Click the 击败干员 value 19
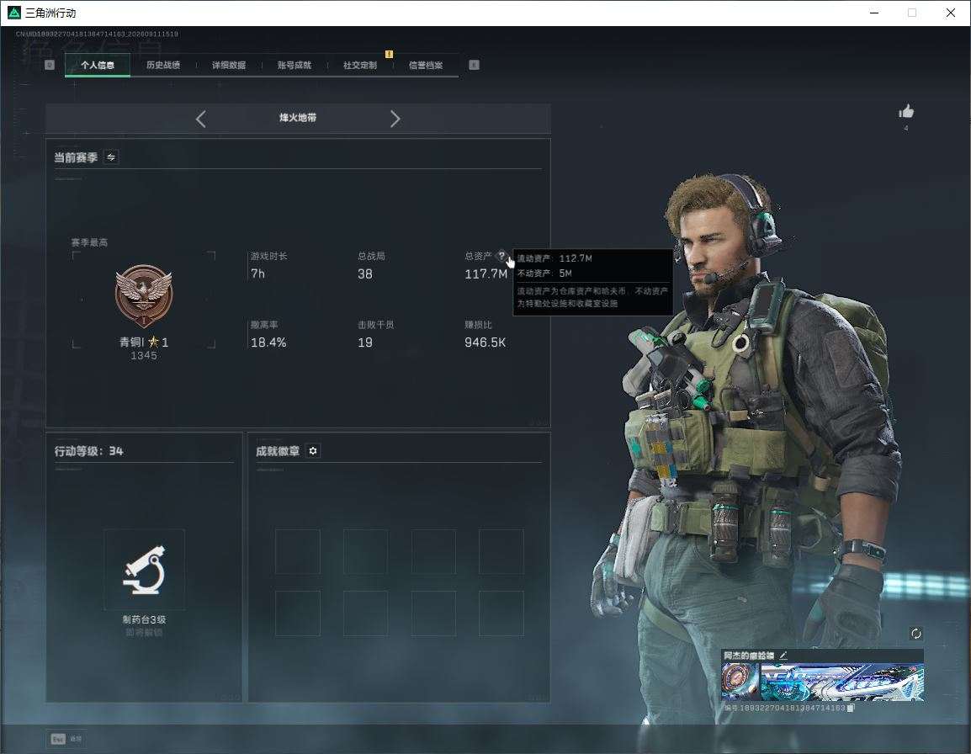Viewport: 971px width, 754px height. [x=364, y=342]
